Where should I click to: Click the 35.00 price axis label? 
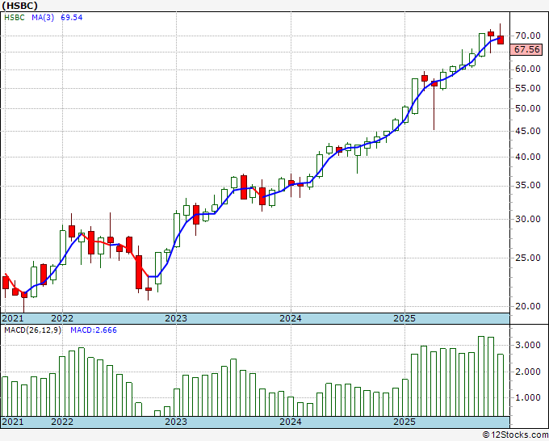(528, 186)
